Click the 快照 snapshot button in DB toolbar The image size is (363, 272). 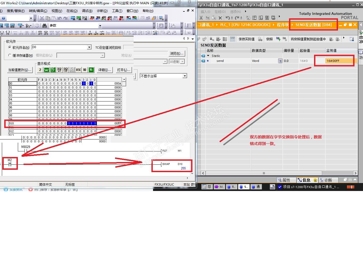coord(269,39)
